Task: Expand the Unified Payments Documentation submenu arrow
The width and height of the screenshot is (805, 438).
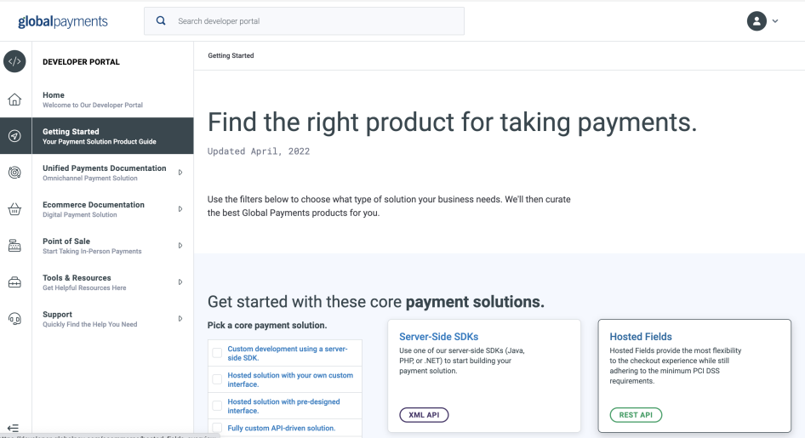Action: tap(180, 173)
